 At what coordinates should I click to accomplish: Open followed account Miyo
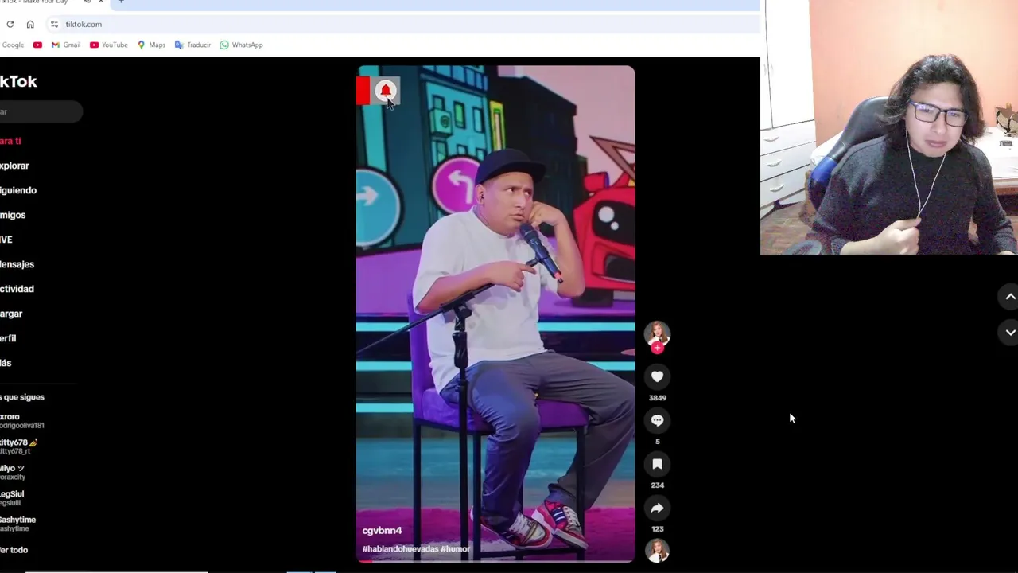pos(13,472)
